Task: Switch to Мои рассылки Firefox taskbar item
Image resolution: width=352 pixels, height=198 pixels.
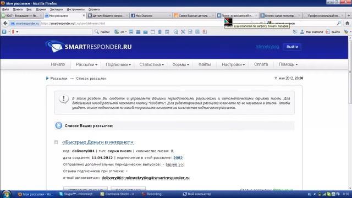Action: [35, 194]
